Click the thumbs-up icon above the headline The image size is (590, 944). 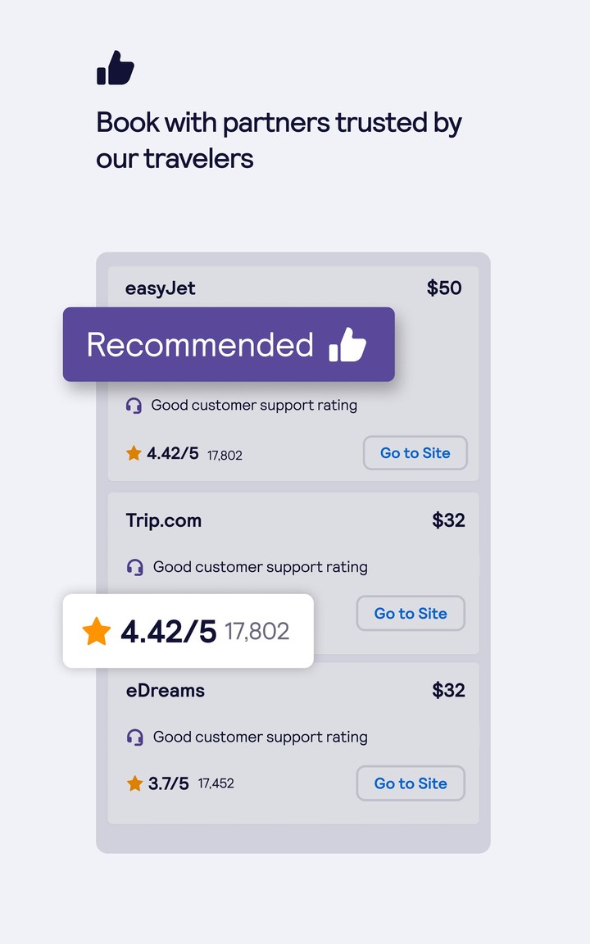pyautogui.click(x=116, y=68)
